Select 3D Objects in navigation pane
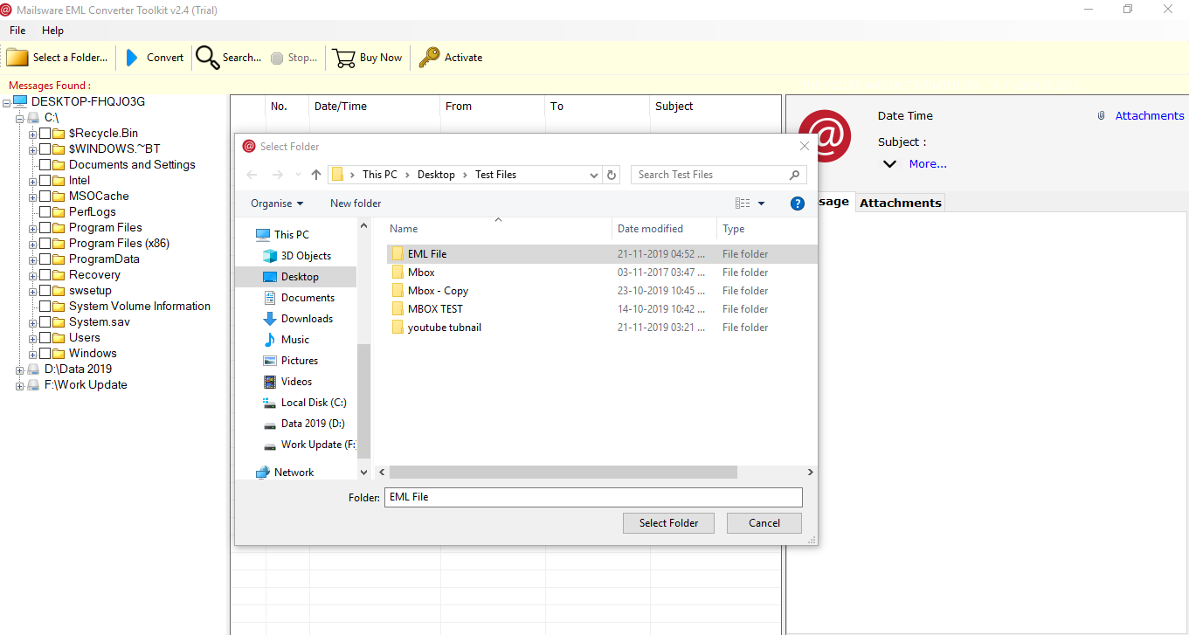 coord(306,256)
